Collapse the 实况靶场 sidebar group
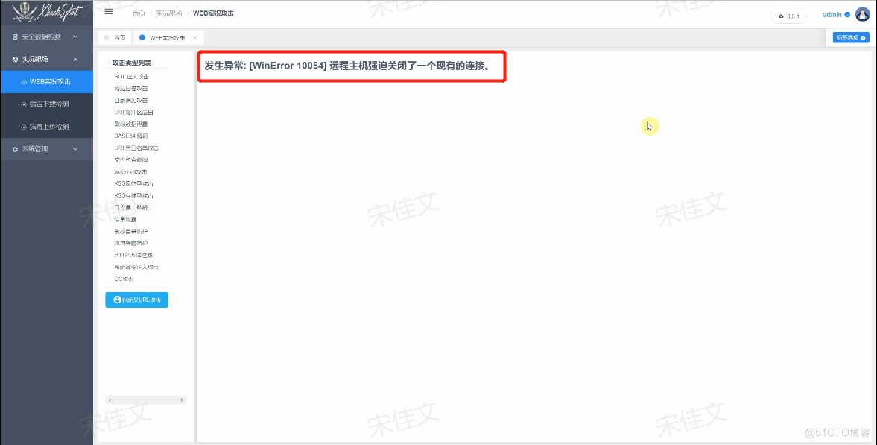 pos(46,59)
